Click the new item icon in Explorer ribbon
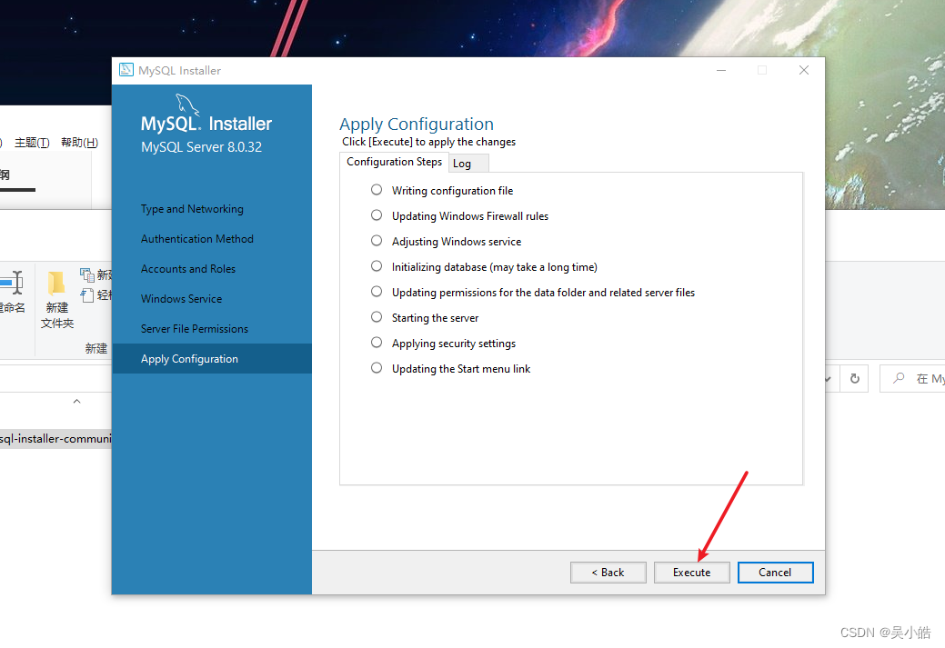 pyautogui.click(x=87, y=274)
